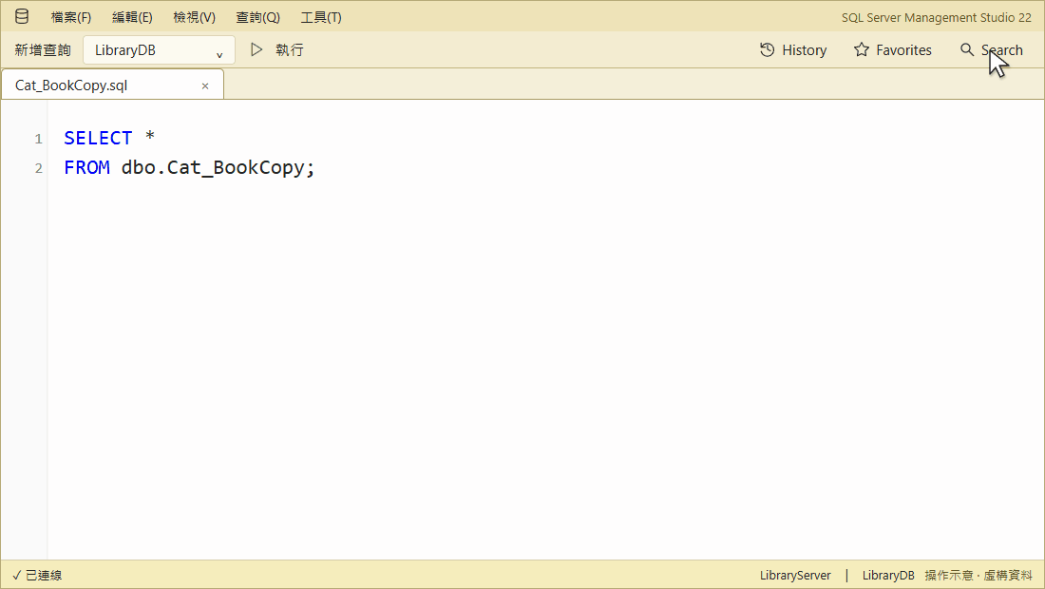Image resolution: width=1045 pixels, height=589 pixels.
Task: Click the Search magnifier icon
Action: coord(967,49)
